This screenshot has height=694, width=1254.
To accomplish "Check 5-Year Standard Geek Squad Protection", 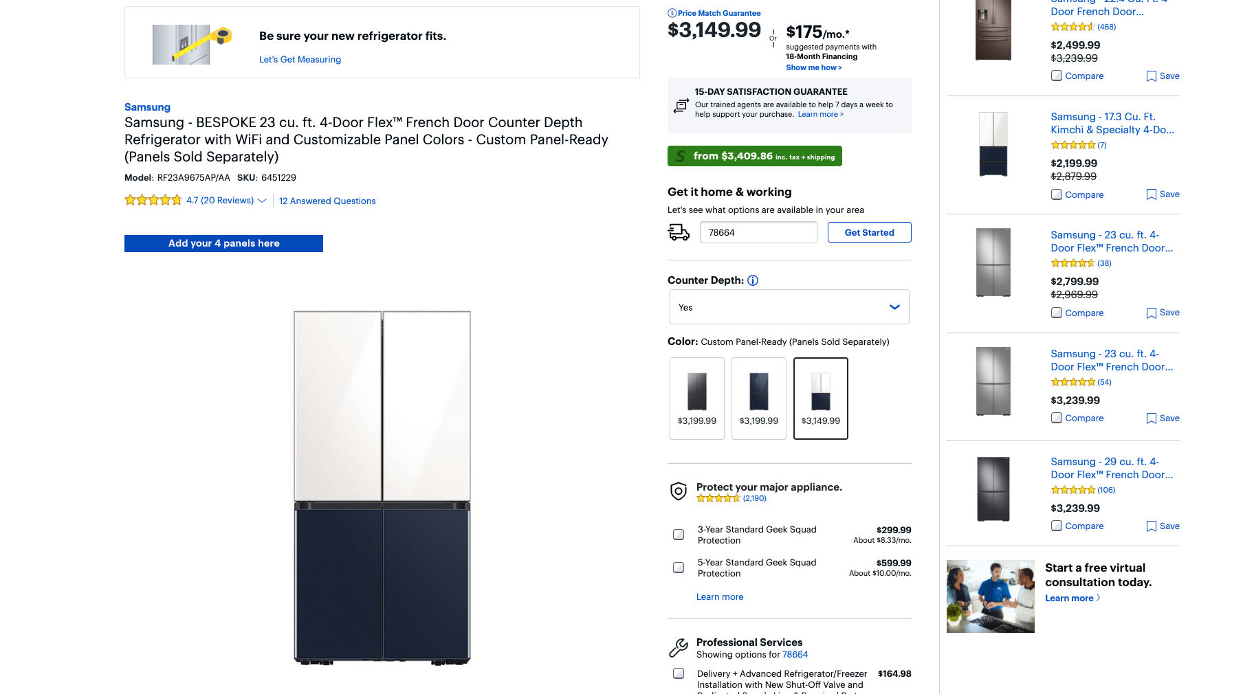I will point(679,568).
